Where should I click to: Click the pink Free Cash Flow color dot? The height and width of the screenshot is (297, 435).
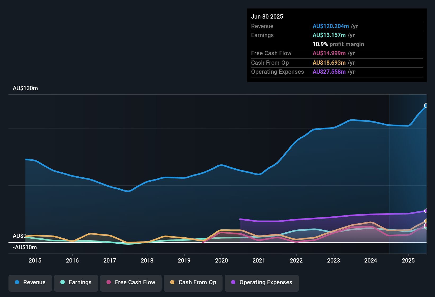(108, 282)
